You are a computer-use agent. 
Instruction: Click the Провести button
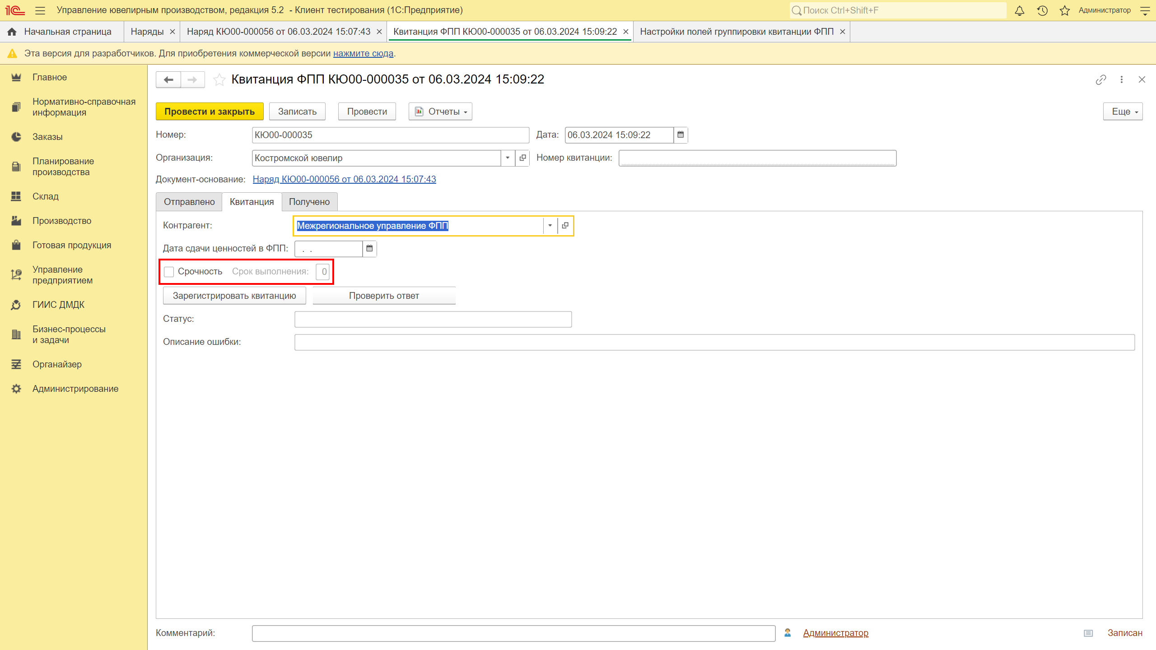[x=367, y=111]
